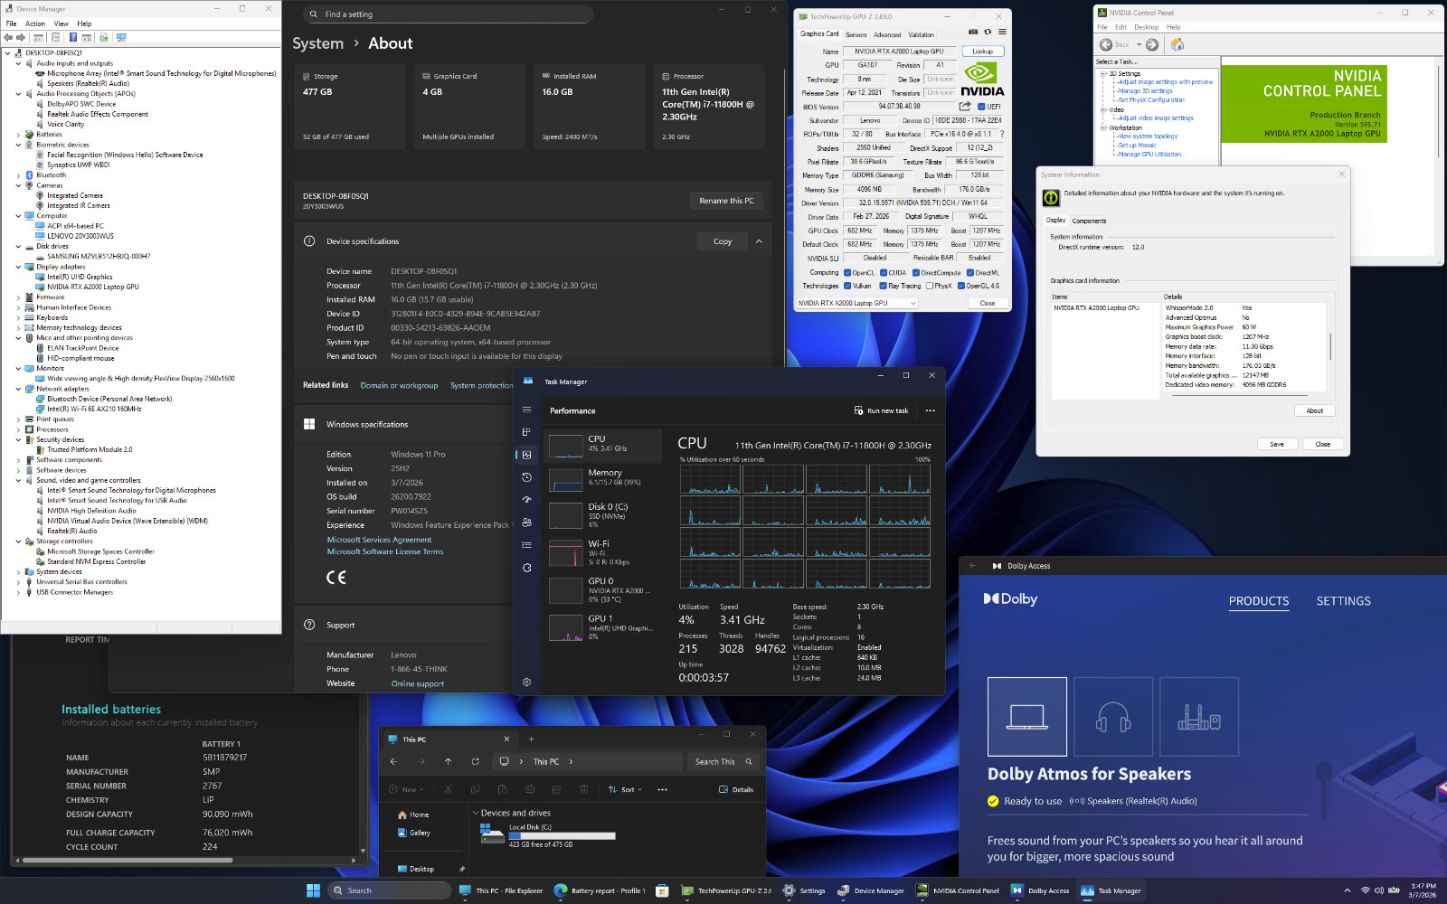The height and width of the screenshot is (904, 1447).
Task: Toggle Vulkan checkbox in GPU-Z
Action: coord(847,286)
